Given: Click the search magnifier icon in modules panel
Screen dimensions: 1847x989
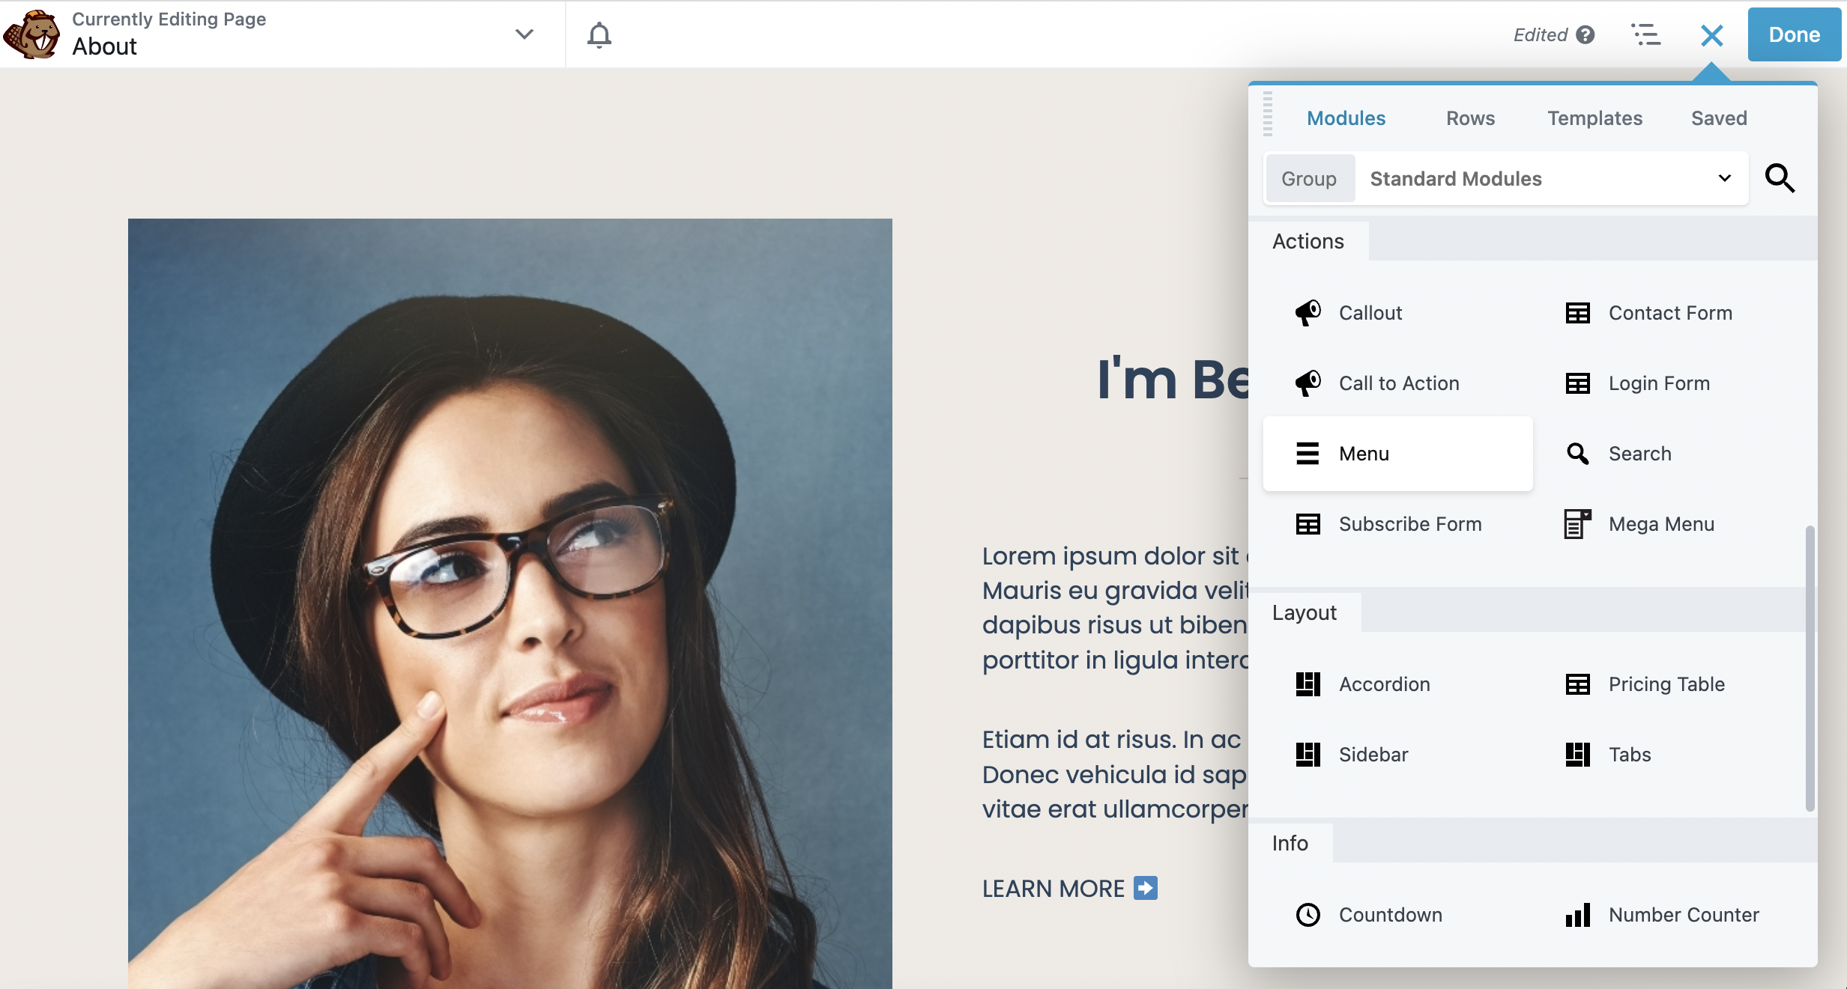Looking at the screenshot, I should [1783, 178].
